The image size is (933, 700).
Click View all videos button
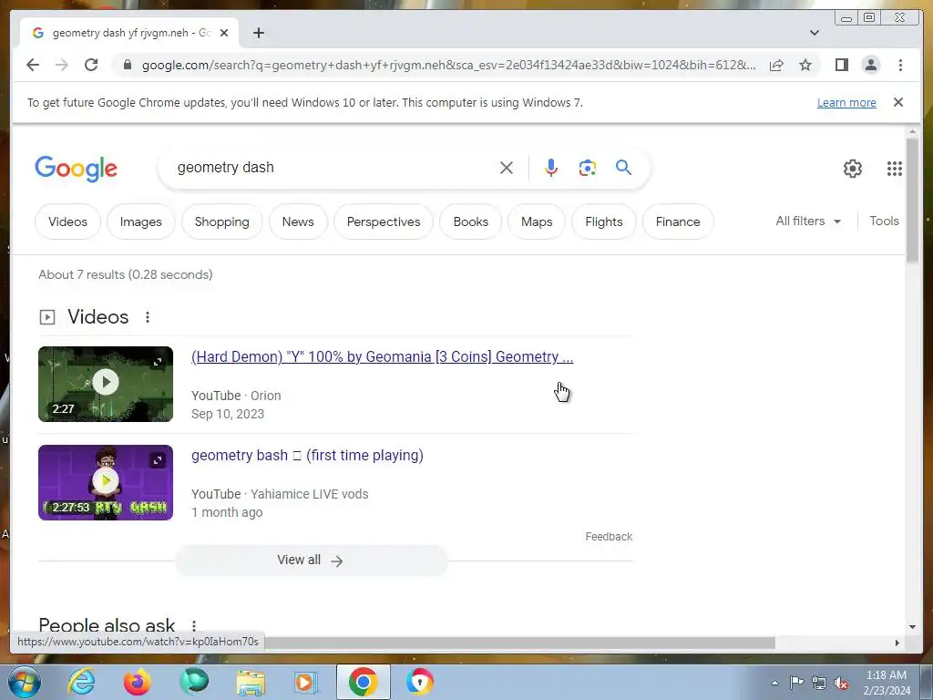pyautogui.click(x=311, y=561)
